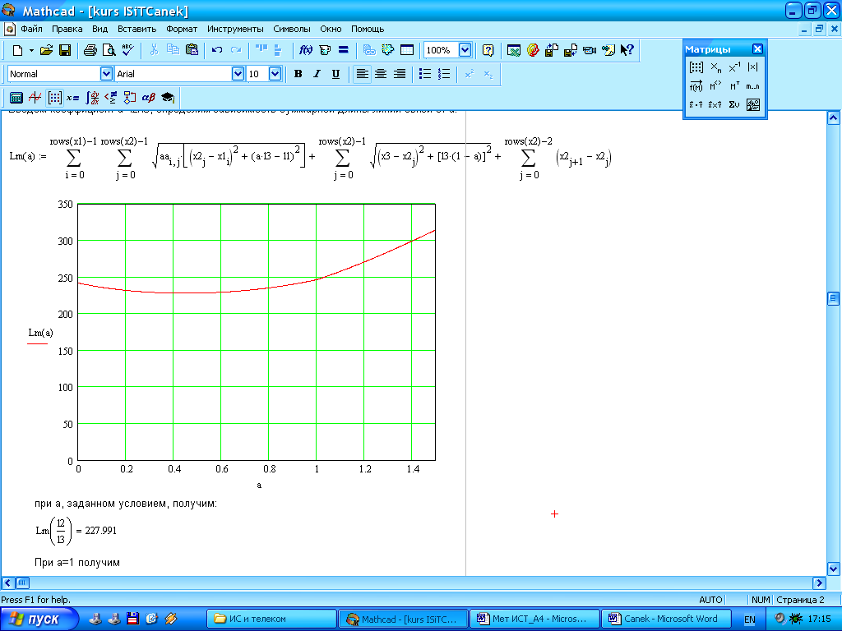Toggle bulleted list
Viewport: 842px width, 631px height.
point(425,74)
